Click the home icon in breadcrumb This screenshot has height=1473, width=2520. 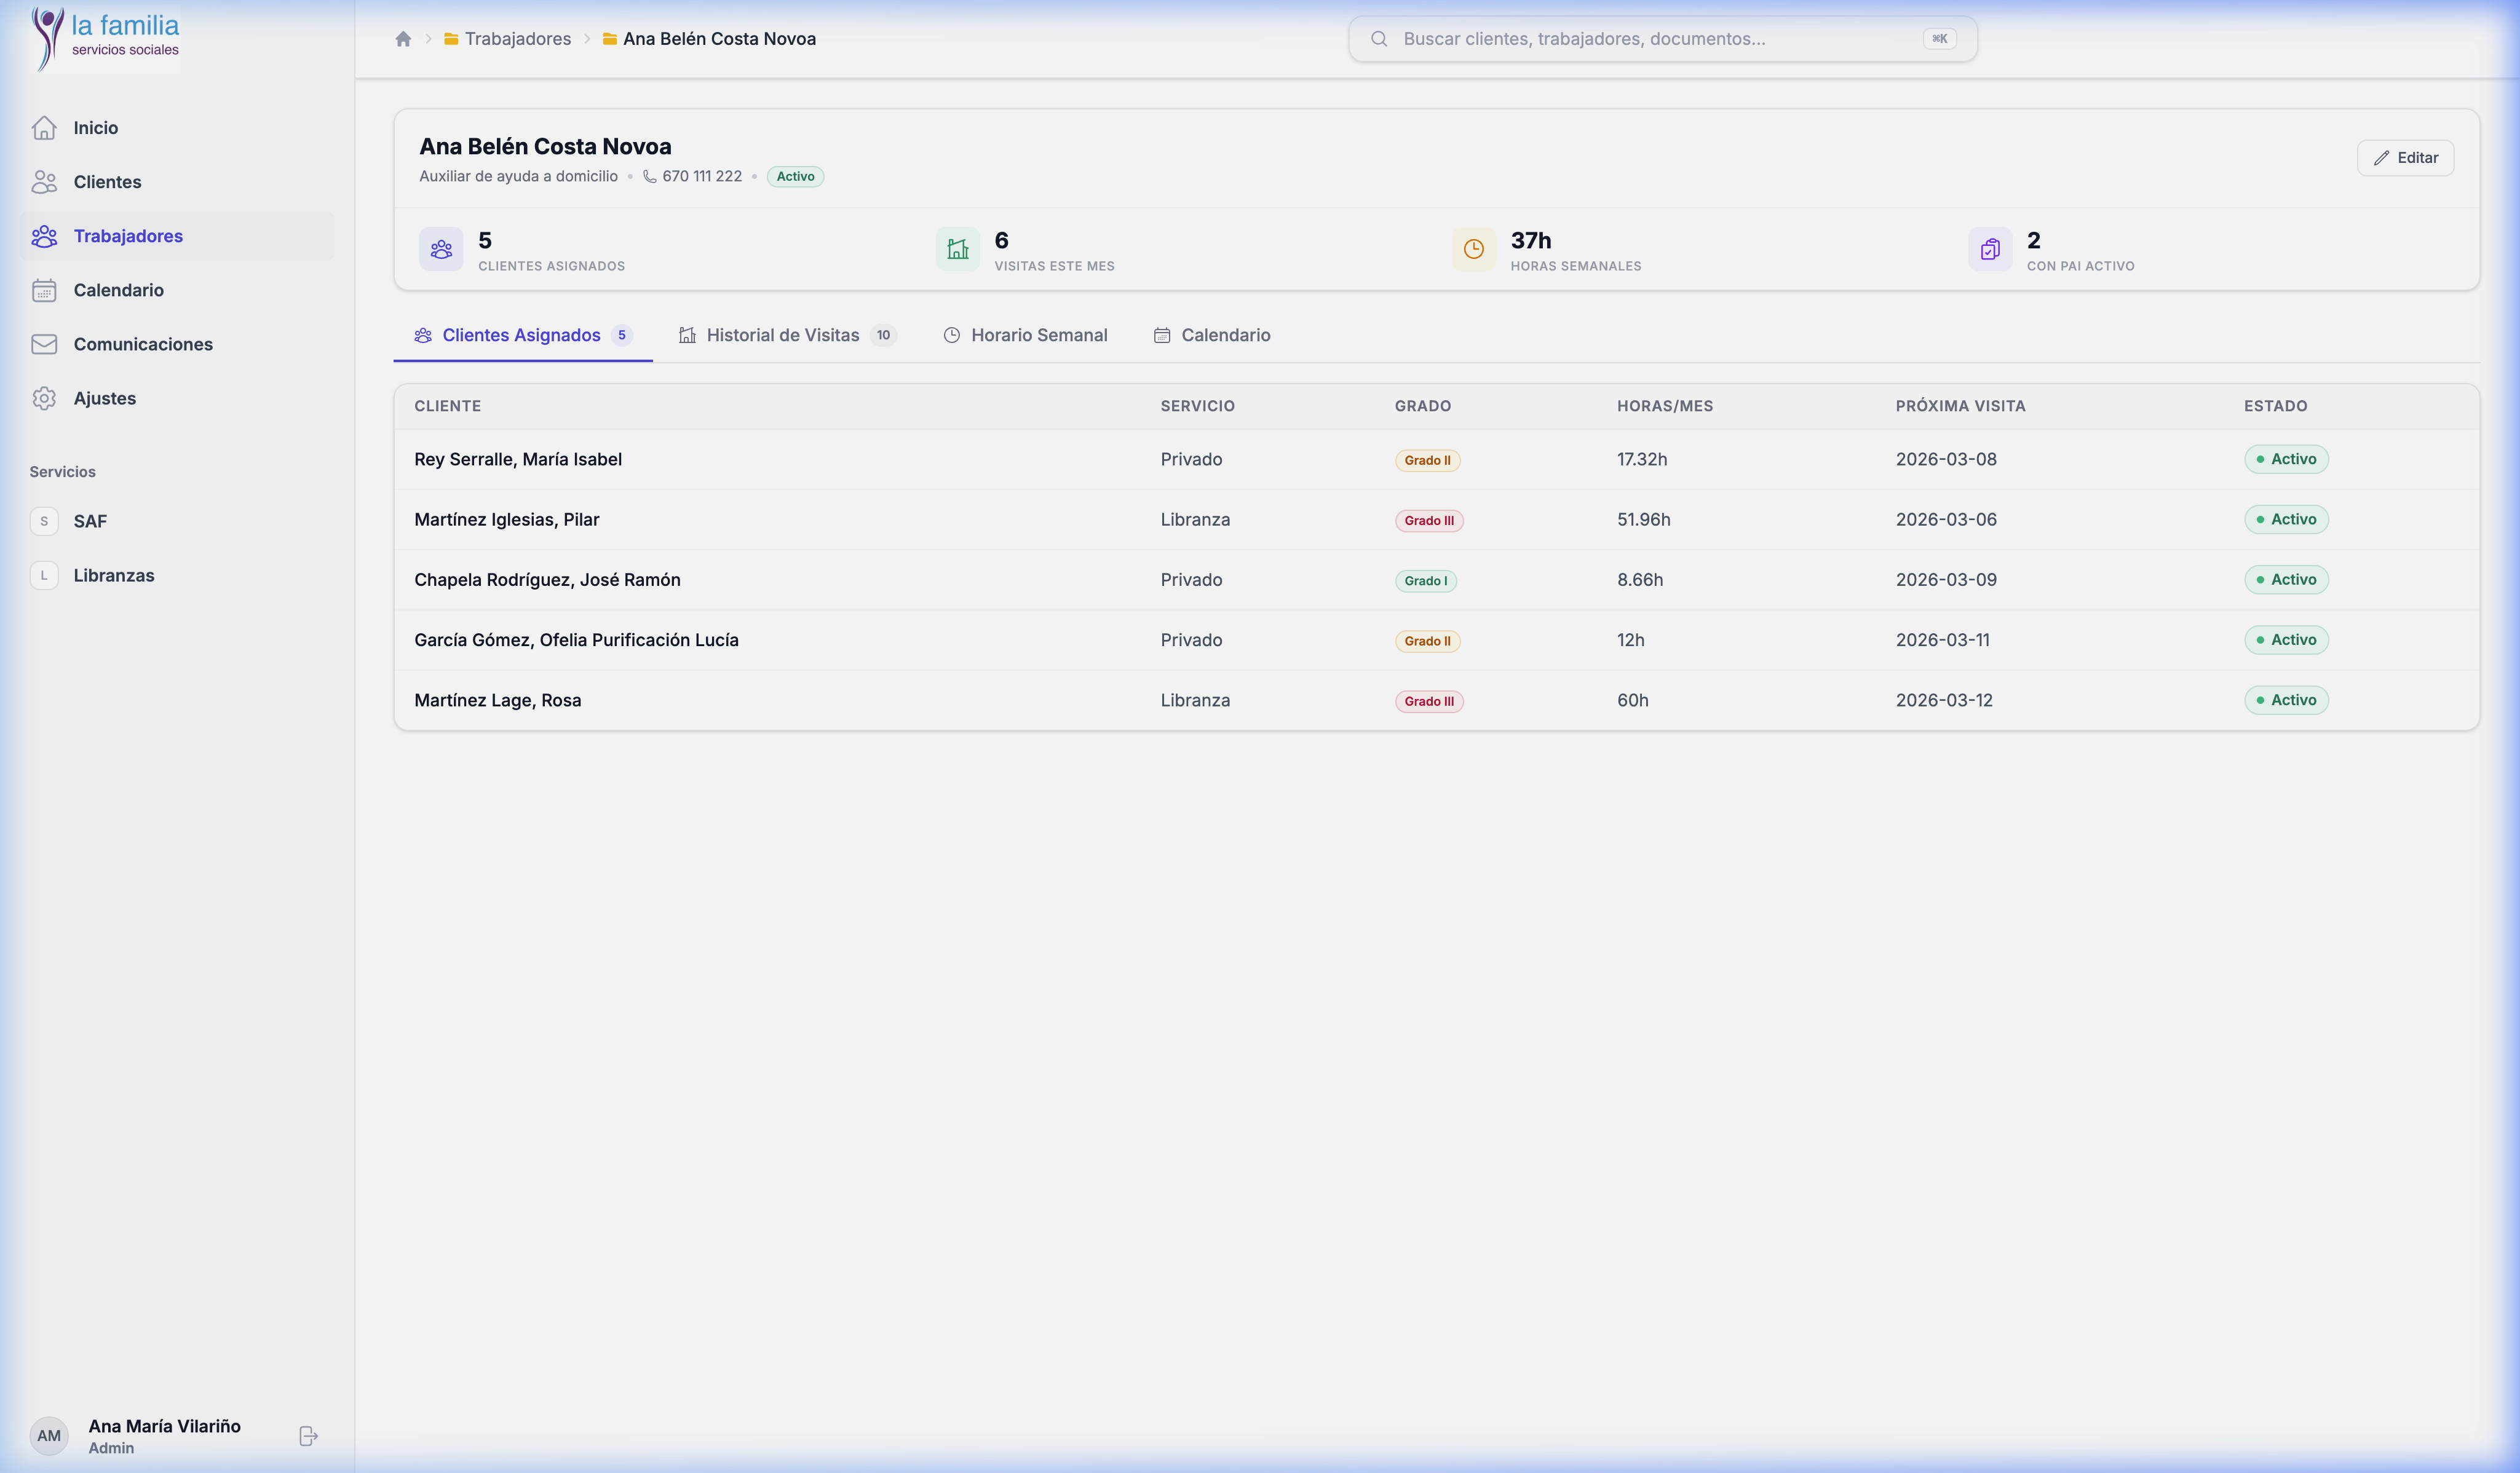click(403, 39)
